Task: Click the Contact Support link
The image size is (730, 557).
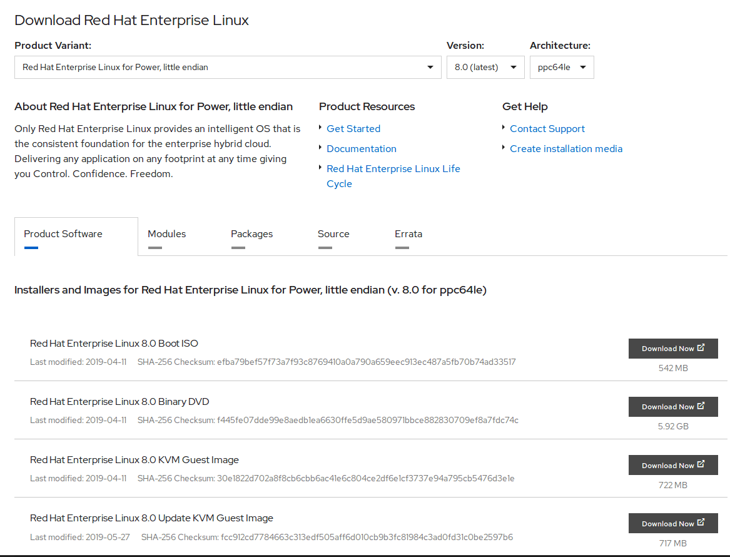Action: tap(547, 129)
